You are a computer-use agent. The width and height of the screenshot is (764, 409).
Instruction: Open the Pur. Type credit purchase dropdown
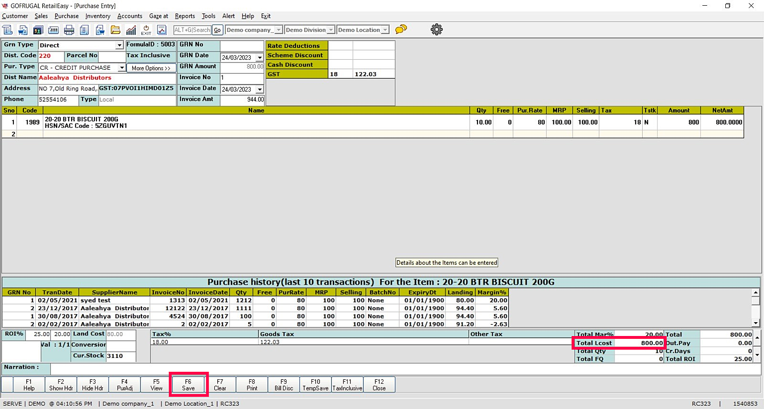click(122, 68)
